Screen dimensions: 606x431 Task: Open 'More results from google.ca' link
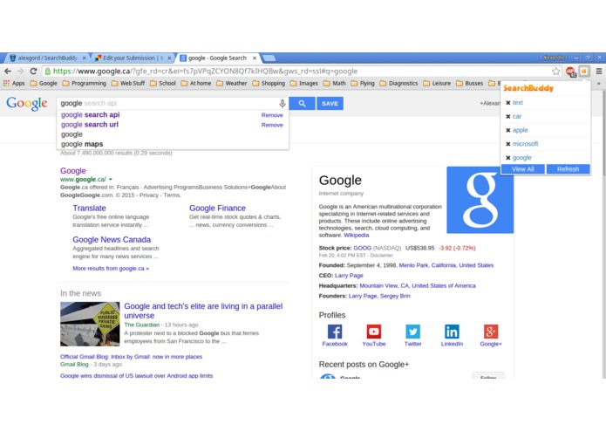click(x=111, y=268)
